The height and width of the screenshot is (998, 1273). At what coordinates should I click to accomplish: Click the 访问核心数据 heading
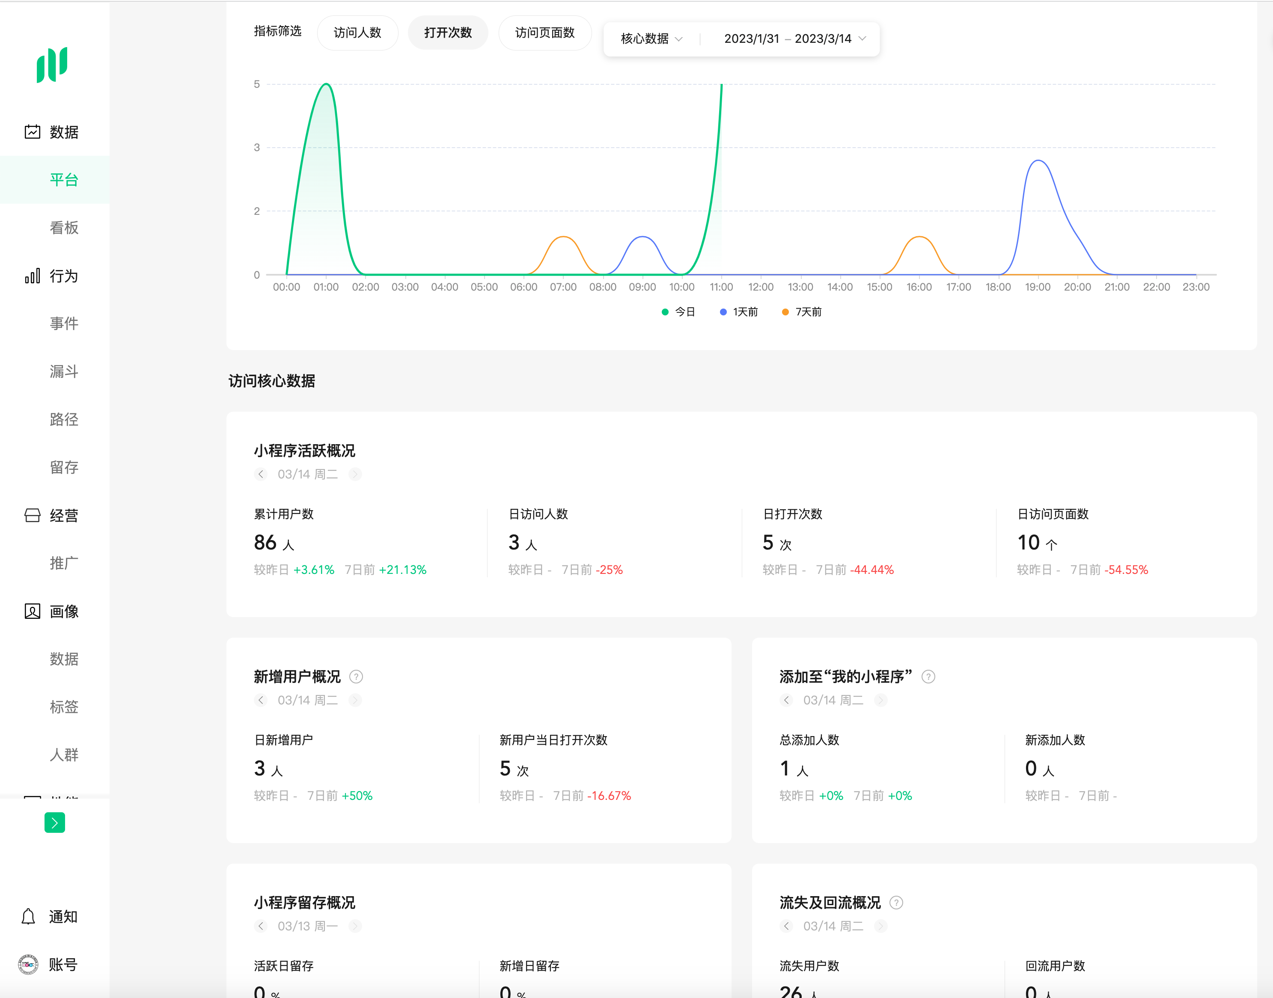[272, 381]
